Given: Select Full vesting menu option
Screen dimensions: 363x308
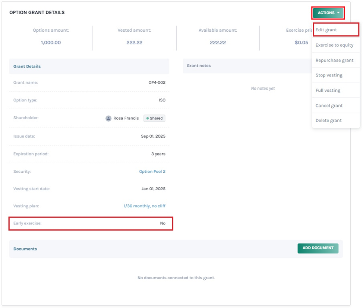Looking at the screenshot, I should tap(328, 91).
